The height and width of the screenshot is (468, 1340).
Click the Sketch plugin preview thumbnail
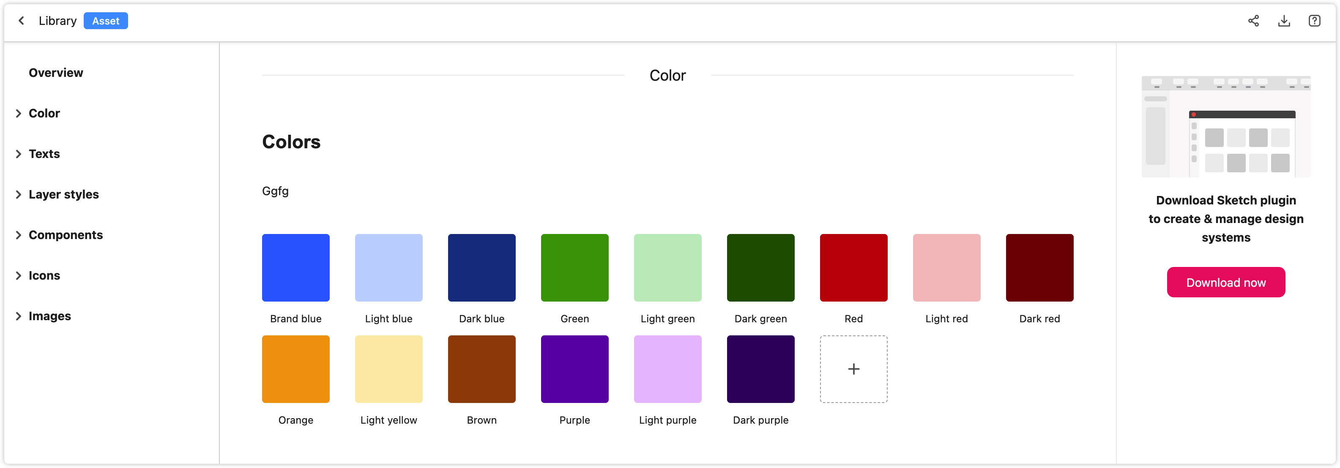point(1225,126)
